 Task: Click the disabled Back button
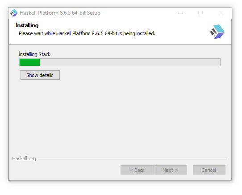tap(137, 170)
